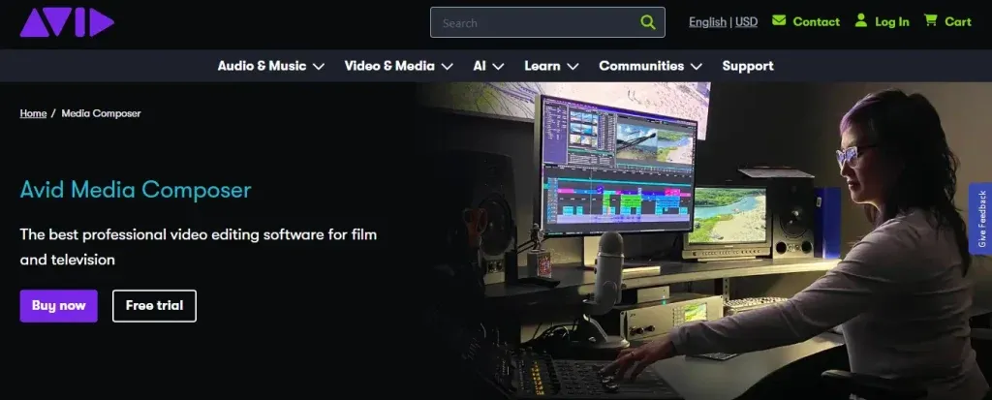992x400 pixels.
Task: Open the AI menu
Action: coord(479,66)
